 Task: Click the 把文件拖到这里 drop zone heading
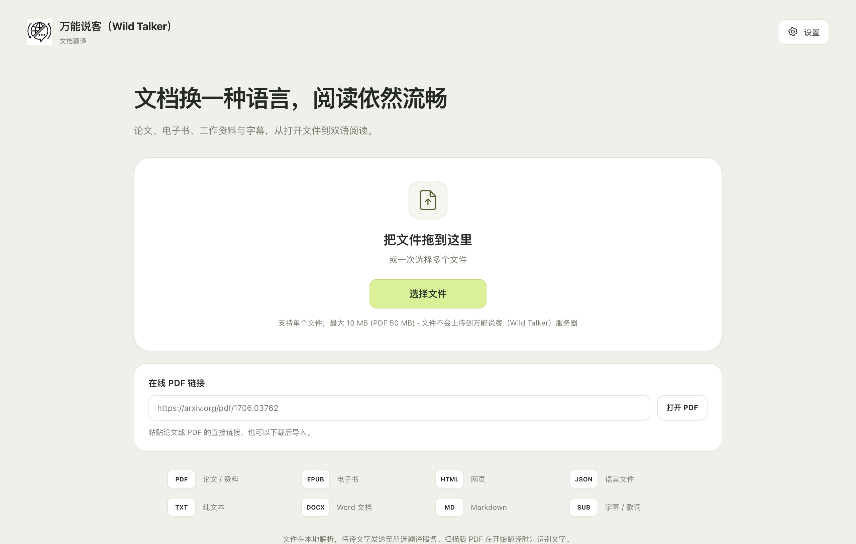point(428,240)
